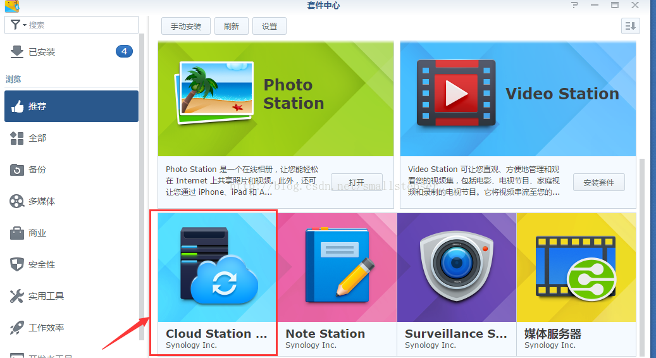
Task: Select the 实用工具 category
Action: (71, 296)
